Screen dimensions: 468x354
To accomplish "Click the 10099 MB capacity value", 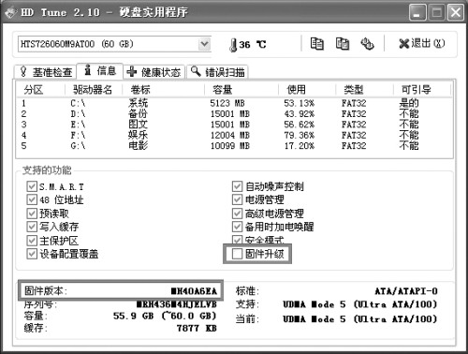I will pos(230,146).
